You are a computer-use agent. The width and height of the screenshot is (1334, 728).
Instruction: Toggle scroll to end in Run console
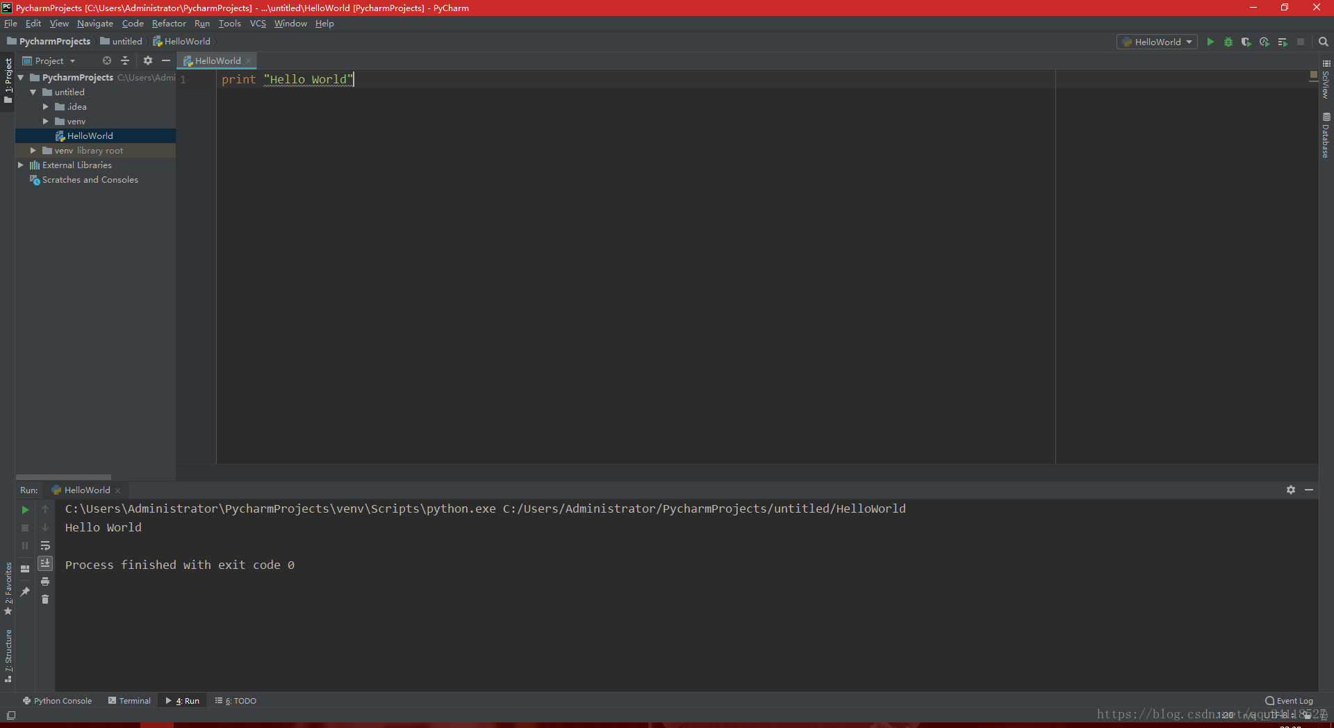[45, 563]
